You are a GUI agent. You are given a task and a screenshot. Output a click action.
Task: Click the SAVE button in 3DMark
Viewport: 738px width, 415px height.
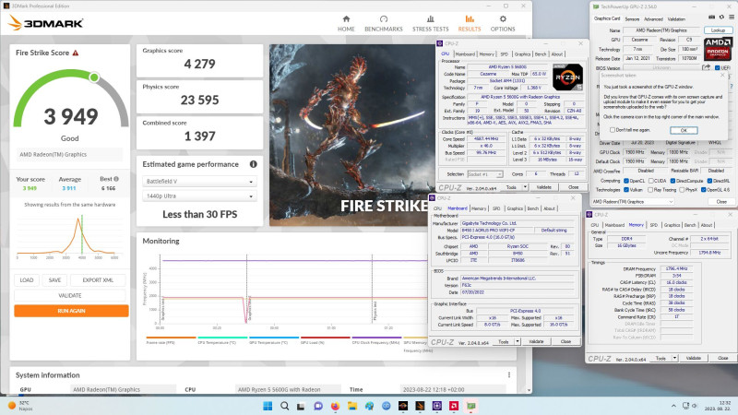pos(54,280)
